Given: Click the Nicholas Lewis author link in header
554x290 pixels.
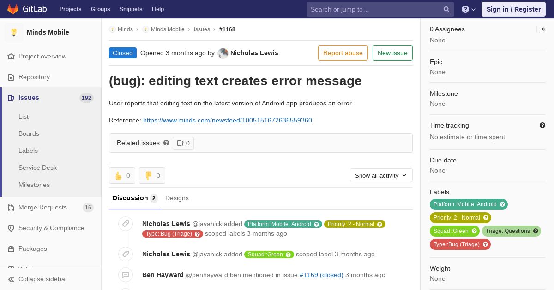Looking at the screenshot, I should [254, 53].
